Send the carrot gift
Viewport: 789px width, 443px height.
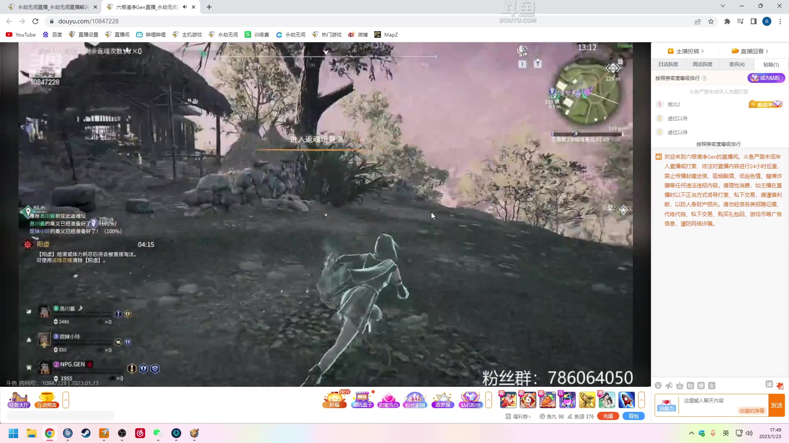pyautogui.click(x=547, y=400)
